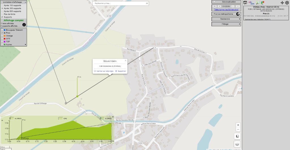Click left antenna height HMA input
This screenshot has width=290, height=150.
[x=11, y=118]
